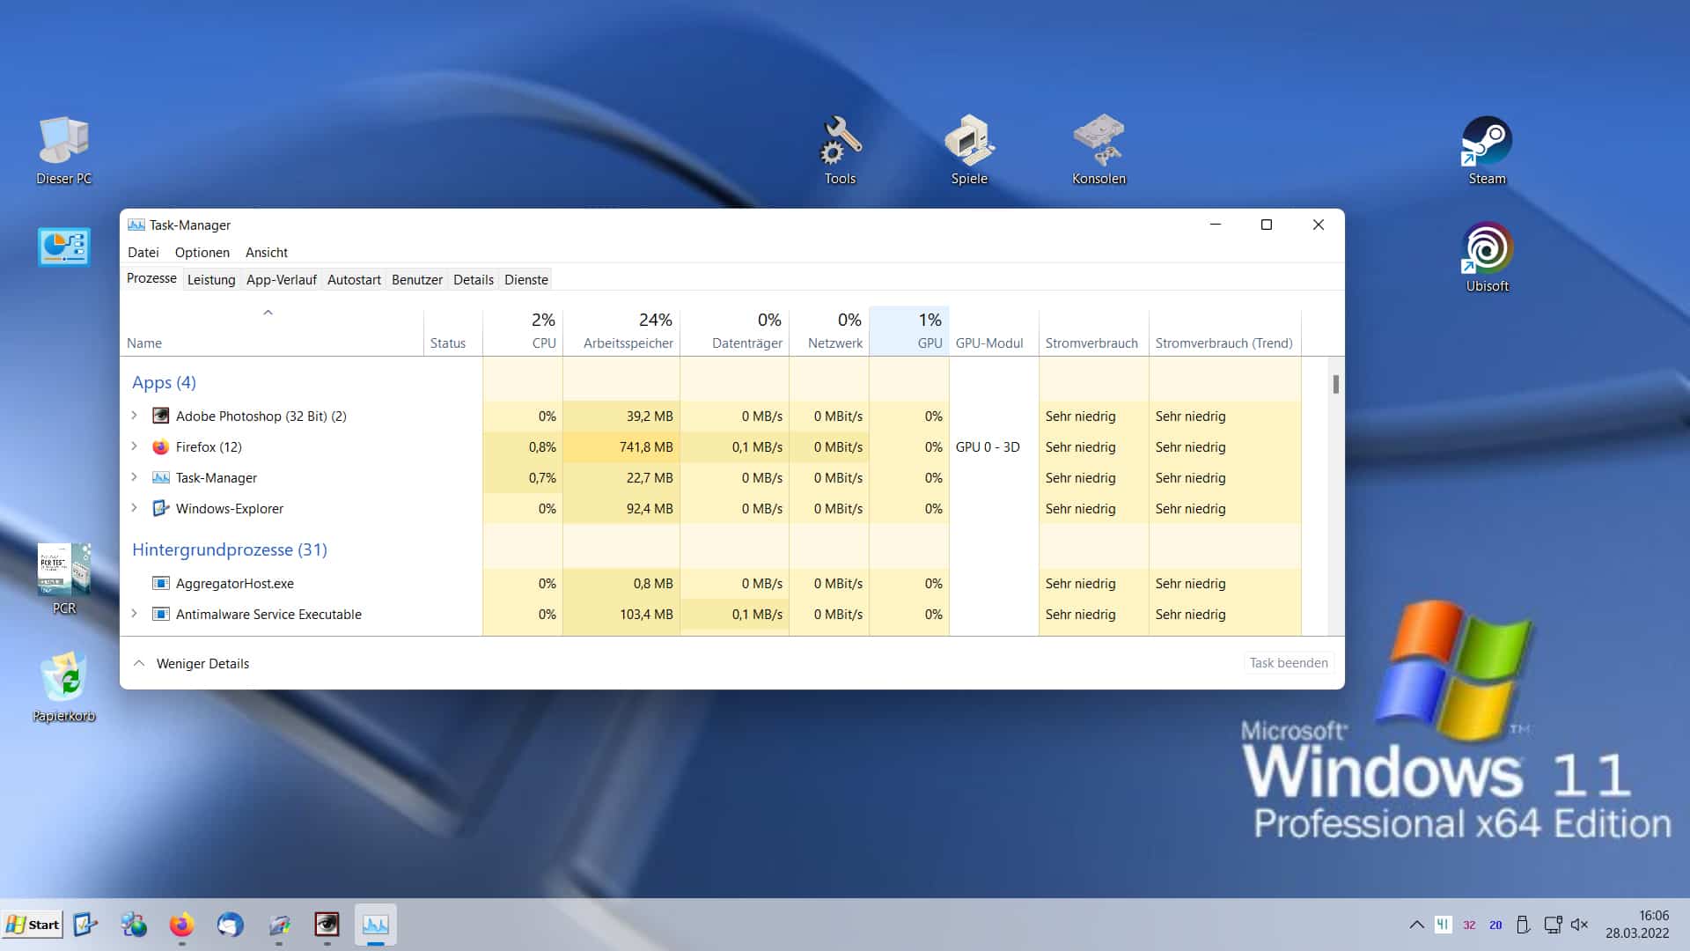
Task: Switch to the Dienste tab
Action: click(x=526, y=280)
